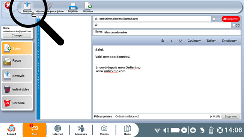The height and width of the screenshot is (137, 244).
Task: Click the Sujet subject input field
Action: [x=172, y=32]
